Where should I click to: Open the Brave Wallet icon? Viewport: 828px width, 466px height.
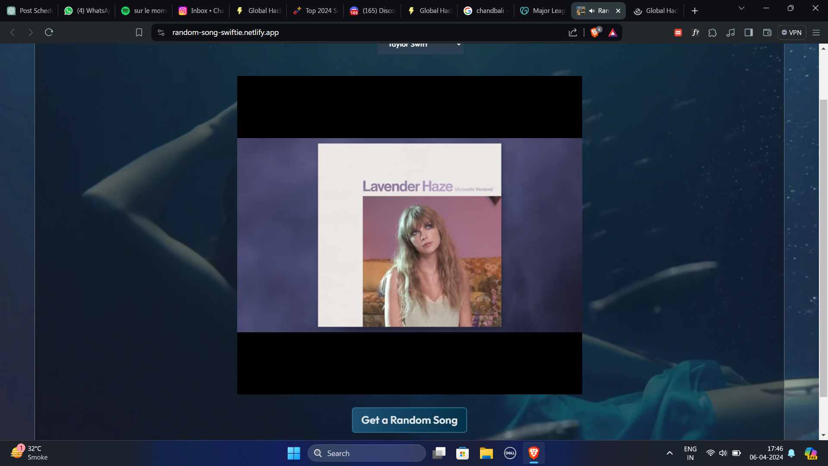click(767, 32)
